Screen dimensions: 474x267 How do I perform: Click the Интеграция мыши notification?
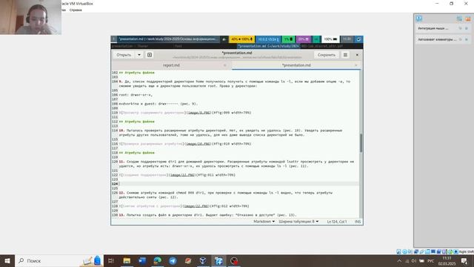coord(433,28)
